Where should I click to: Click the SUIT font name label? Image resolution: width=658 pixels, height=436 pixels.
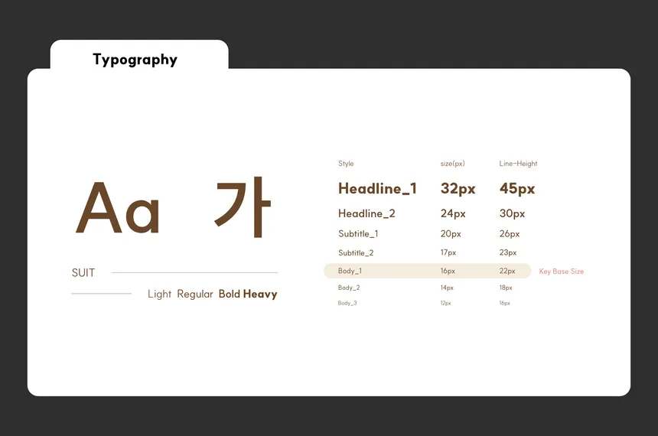[x=83, y=273]
